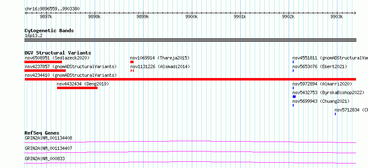Open variant label nsv5653076 (Ebert2021)

tap(320, 66)
